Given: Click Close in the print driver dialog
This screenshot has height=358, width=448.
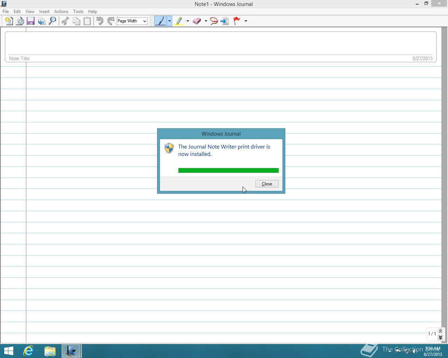Looking at the screenshot, I should click(x=267, y=184).
